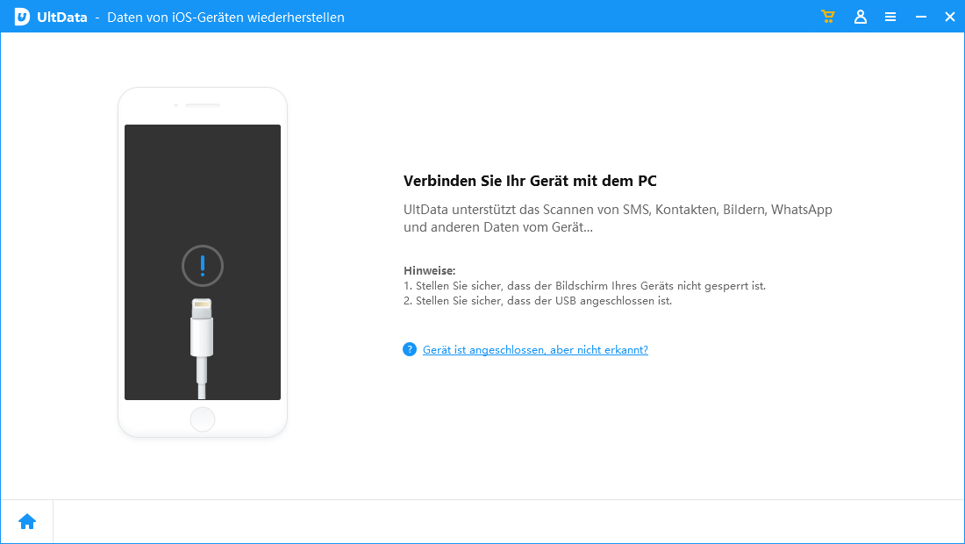Viewport: 965px width, 544px height.
Task: Click the blue question mark help icon
Action: pos(409,349)
